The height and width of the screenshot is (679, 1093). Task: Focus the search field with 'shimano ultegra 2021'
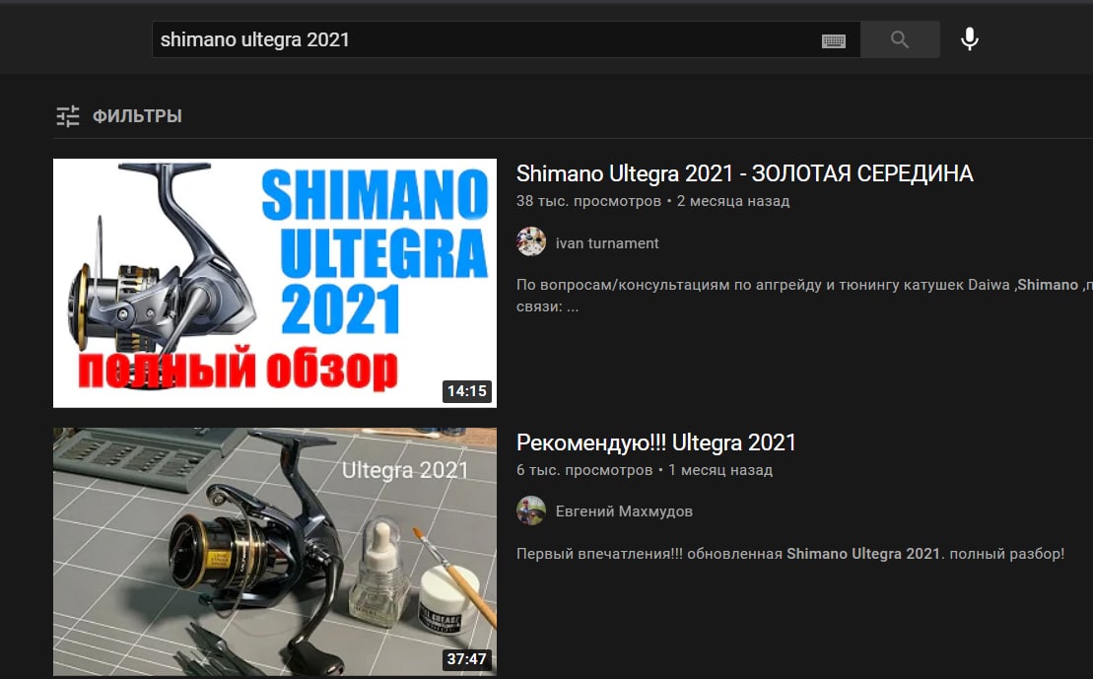(506, 39)
